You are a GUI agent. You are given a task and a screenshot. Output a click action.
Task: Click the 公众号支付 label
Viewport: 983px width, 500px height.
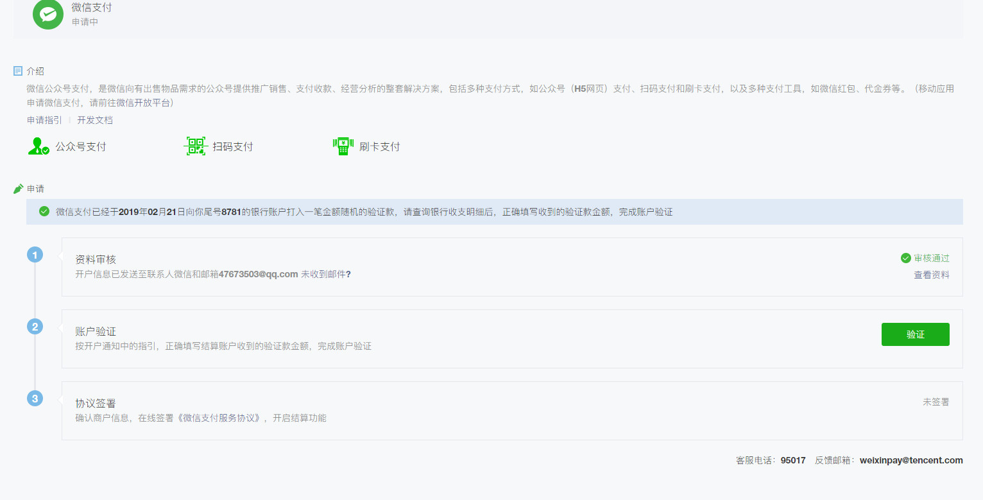coord(81,146)
